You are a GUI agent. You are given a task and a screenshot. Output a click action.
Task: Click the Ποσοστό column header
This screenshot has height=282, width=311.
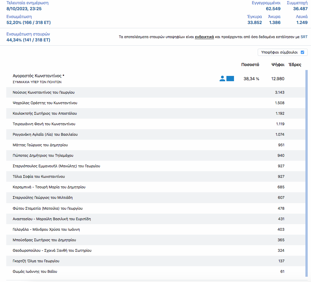tap(250, 65)
